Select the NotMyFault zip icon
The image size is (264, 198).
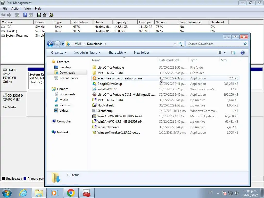(x=94, y=105)
